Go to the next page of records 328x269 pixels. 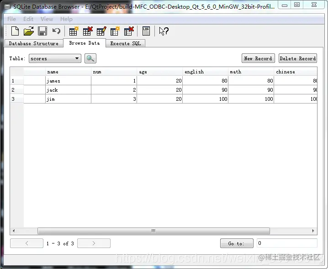94,243
